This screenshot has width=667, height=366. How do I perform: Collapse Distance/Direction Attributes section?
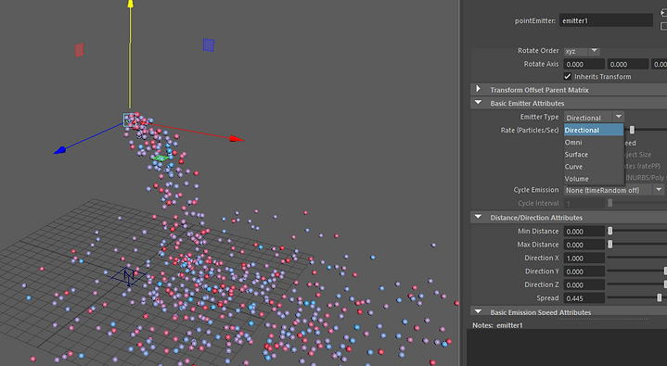tap(478, 217)
